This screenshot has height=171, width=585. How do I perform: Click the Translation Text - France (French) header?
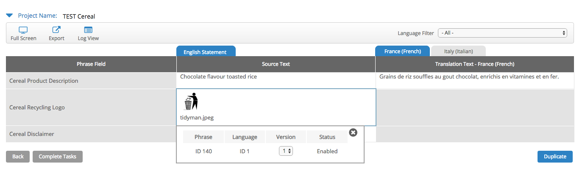(x=475, y=64)
